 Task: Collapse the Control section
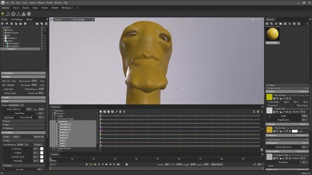(23, 77)
